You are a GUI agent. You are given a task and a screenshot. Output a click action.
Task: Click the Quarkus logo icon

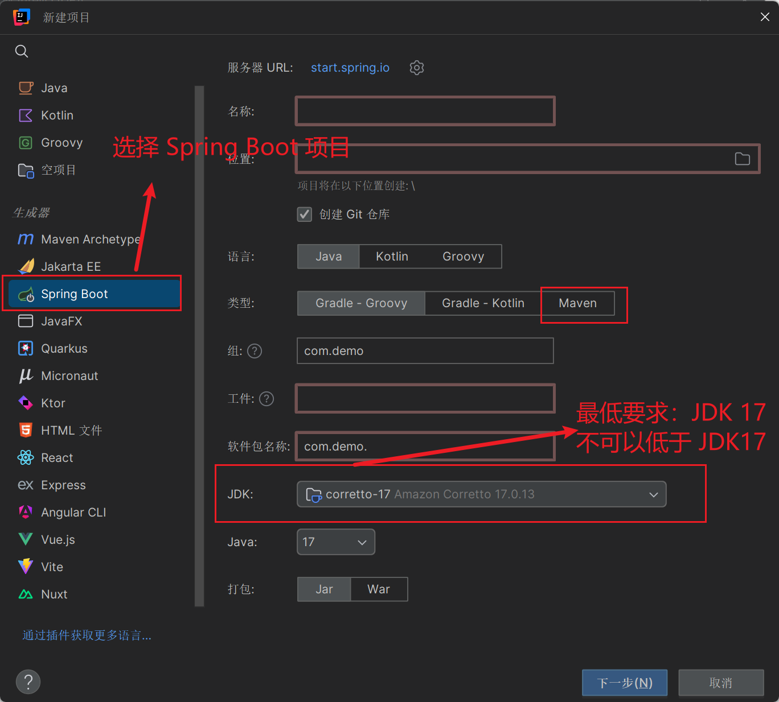(x=26, y=348)
